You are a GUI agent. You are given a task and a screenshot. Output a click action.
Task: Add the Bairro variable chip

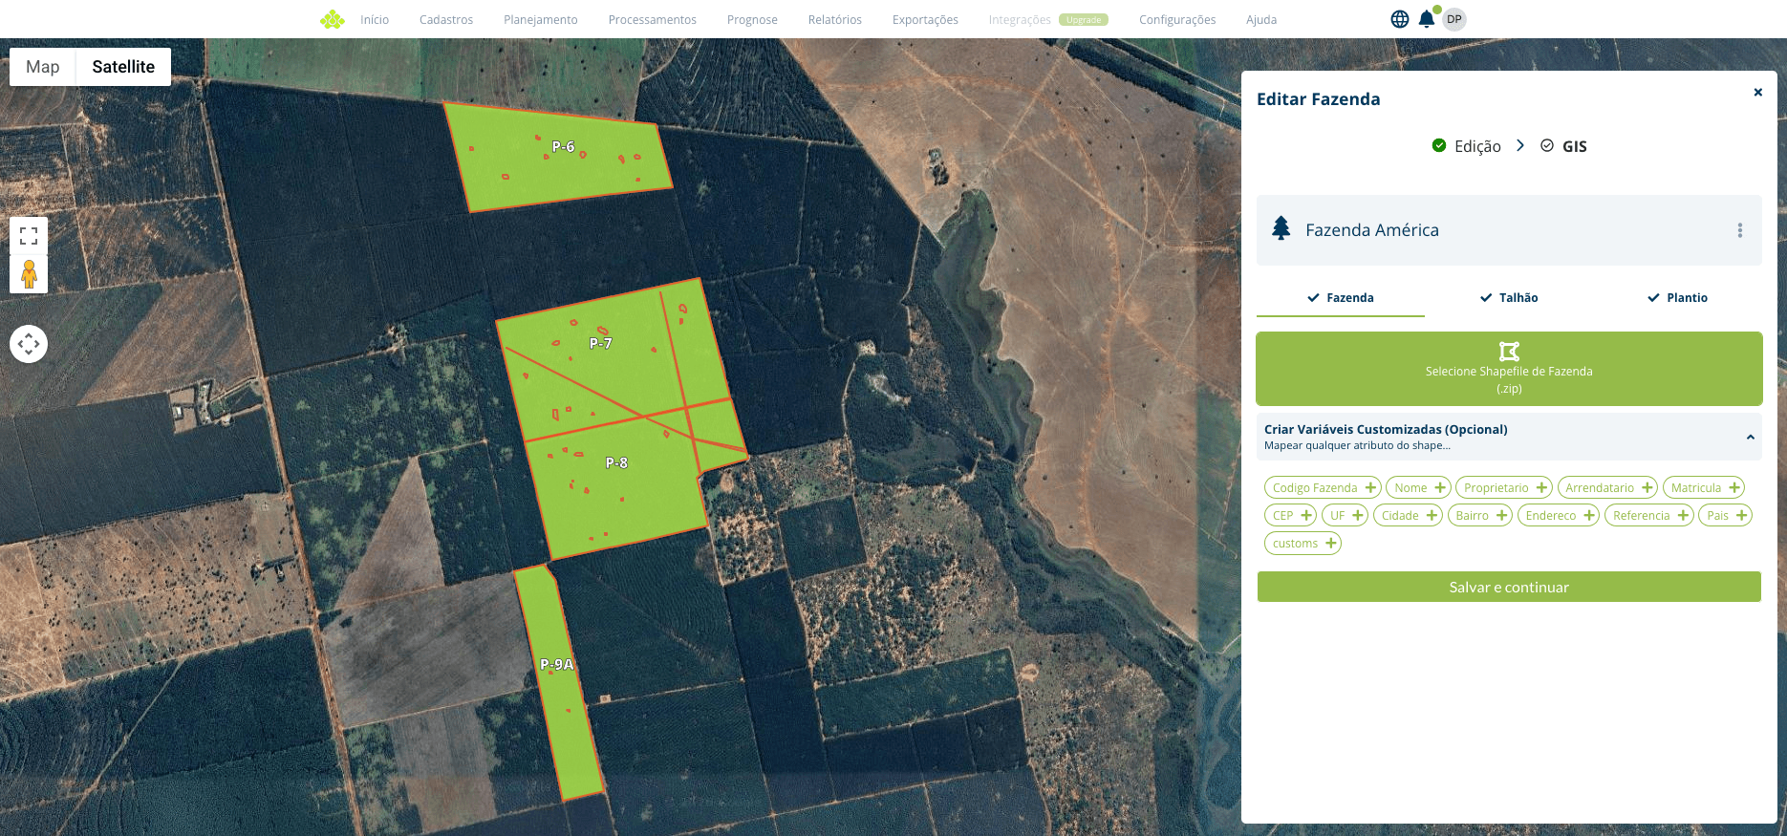coord(1480,515)
